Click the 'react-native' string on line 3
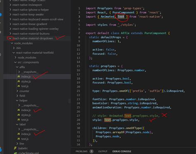 coord(149,16)
